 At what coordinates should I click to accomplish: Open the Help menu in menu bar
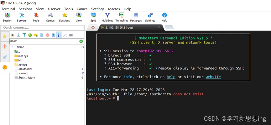click(x=128, y=9)
